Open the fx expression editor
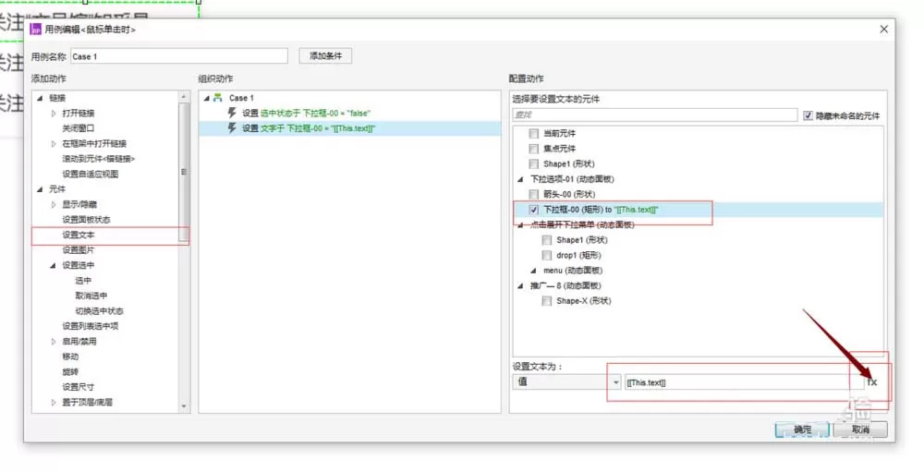The width and height of the screenshot is (924, 471). [872, 382]
